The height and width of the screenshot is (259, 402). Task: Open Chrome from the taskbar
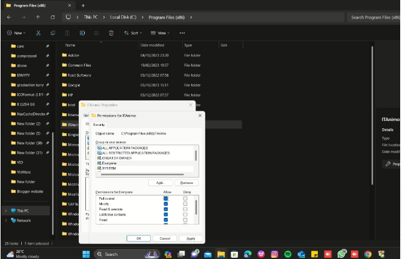(367, 254)
